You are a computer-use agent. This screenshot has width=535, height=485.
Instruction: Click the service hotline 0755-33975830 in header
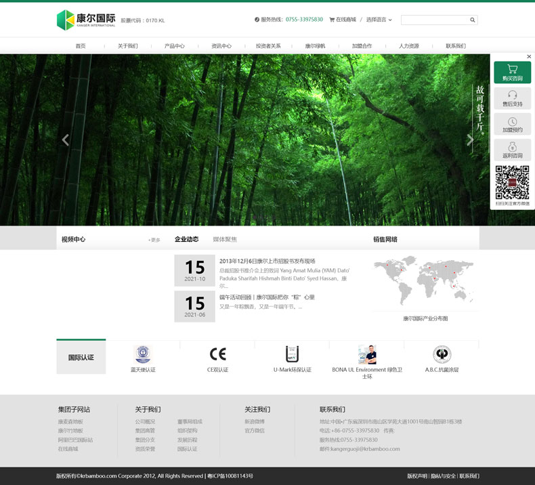304,20
